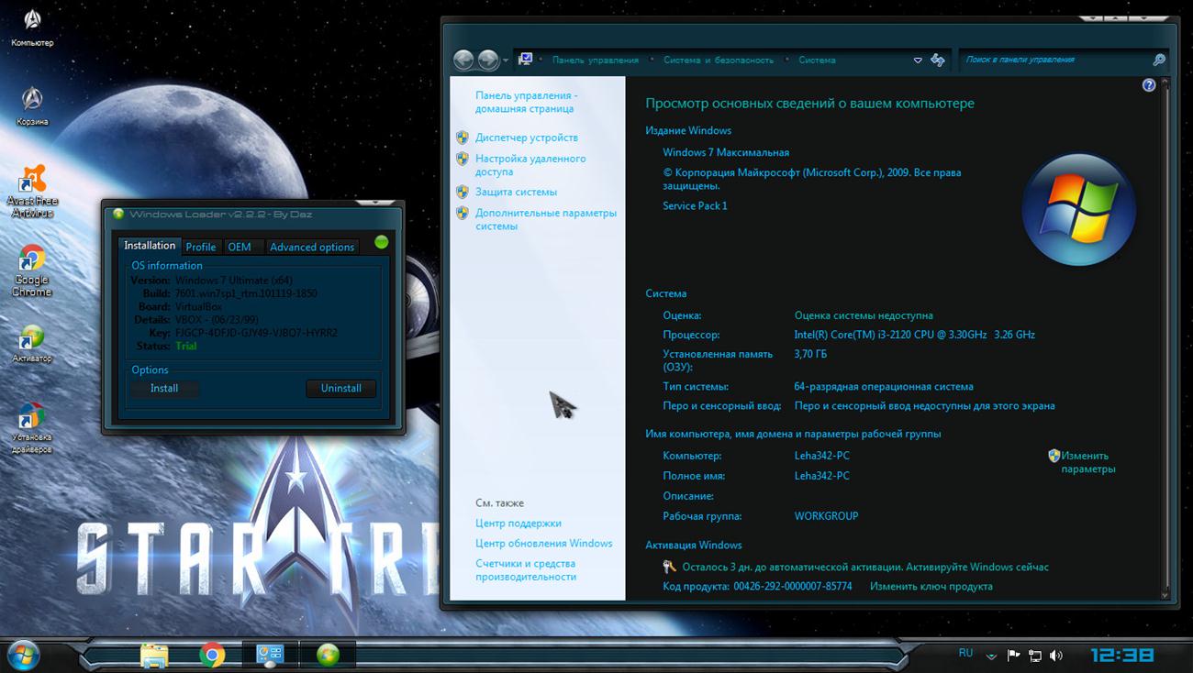The image size is (1193, 673).
Task: Open the OEM tab
Action: [x=240, y=247]
